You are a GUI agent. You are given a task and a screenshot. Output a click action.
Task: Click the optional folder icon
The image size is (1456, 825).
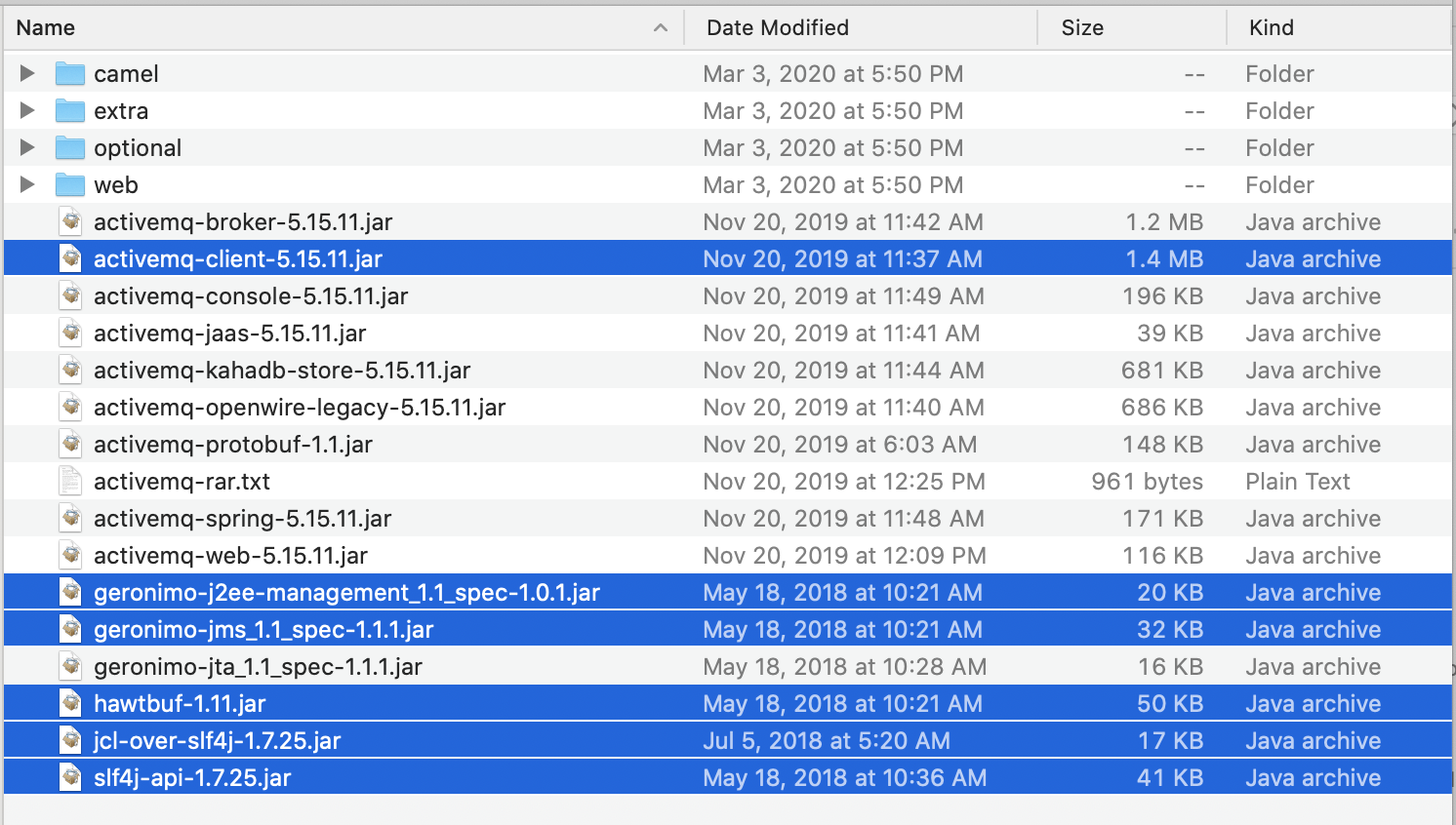pyautogui.click(x=70, y=147)
